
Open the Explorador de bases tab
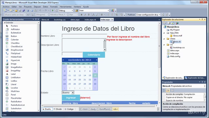pyautogui.click(x=195, y=78)
